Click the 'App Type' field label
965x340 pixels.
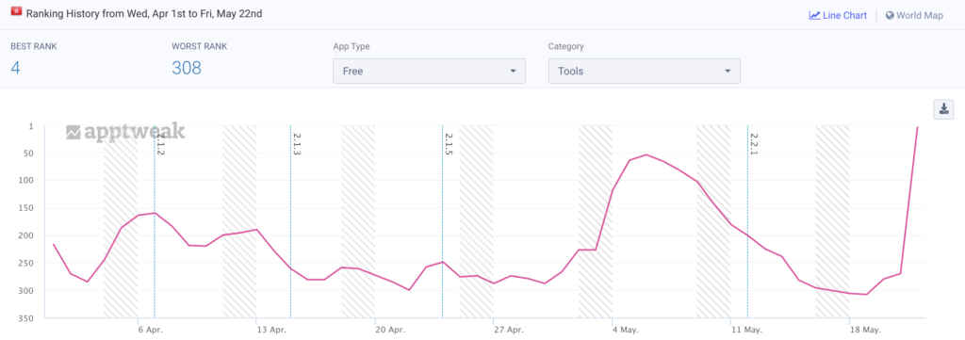pos(352,46)
